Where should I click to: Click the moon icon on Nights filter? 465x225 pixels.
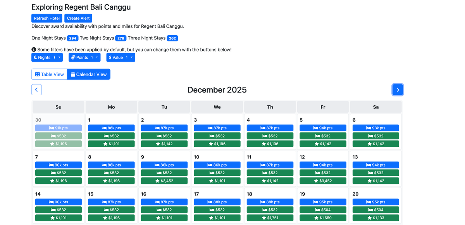tap(35, 58)
